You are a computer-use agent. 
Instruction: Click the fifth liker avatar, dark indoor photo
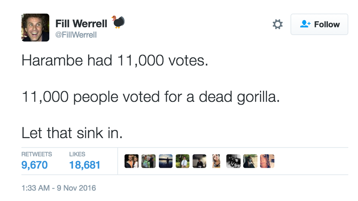click(199, 161)
